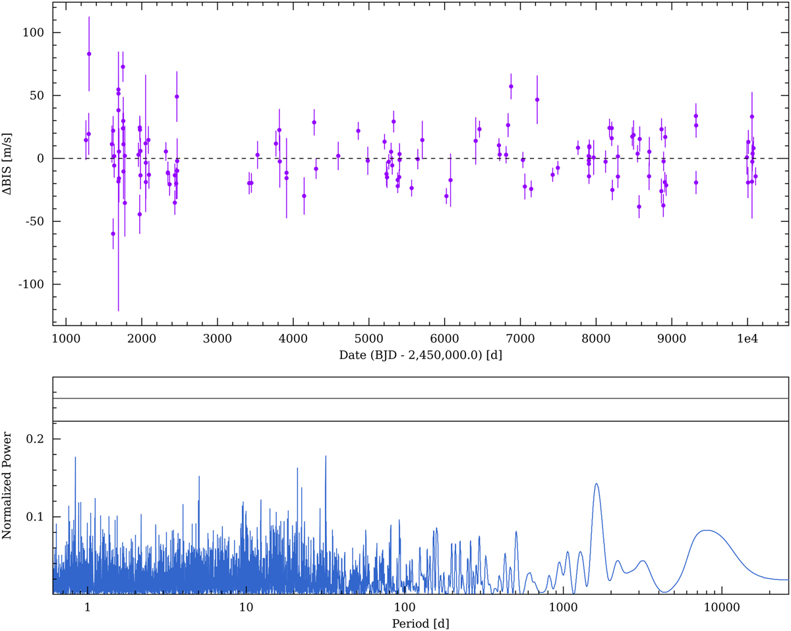The image size is (791, 631).
Task: Click the tallest periodogram spike near 30 days
Action: click(x=326, y=456)
